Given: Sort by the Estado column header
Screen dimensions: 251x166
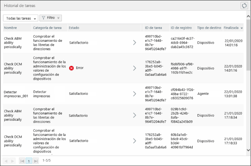Looking at the screenshot, I should pos(74,28).
